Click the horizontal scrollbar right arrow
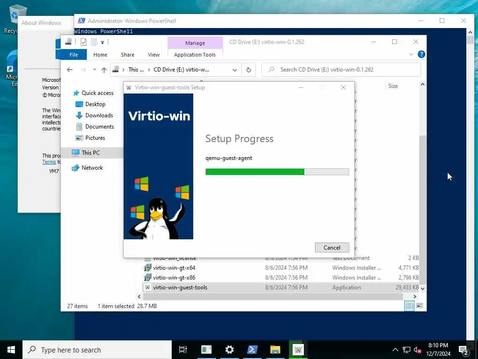The width and height of the screenshot is (478, 359). (x=415, y=296)
